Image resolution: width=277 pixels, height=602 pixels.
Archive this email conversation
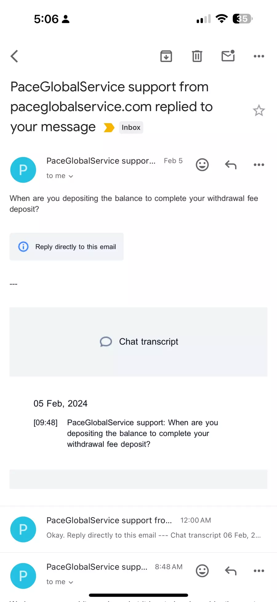(x=166, y=56)
